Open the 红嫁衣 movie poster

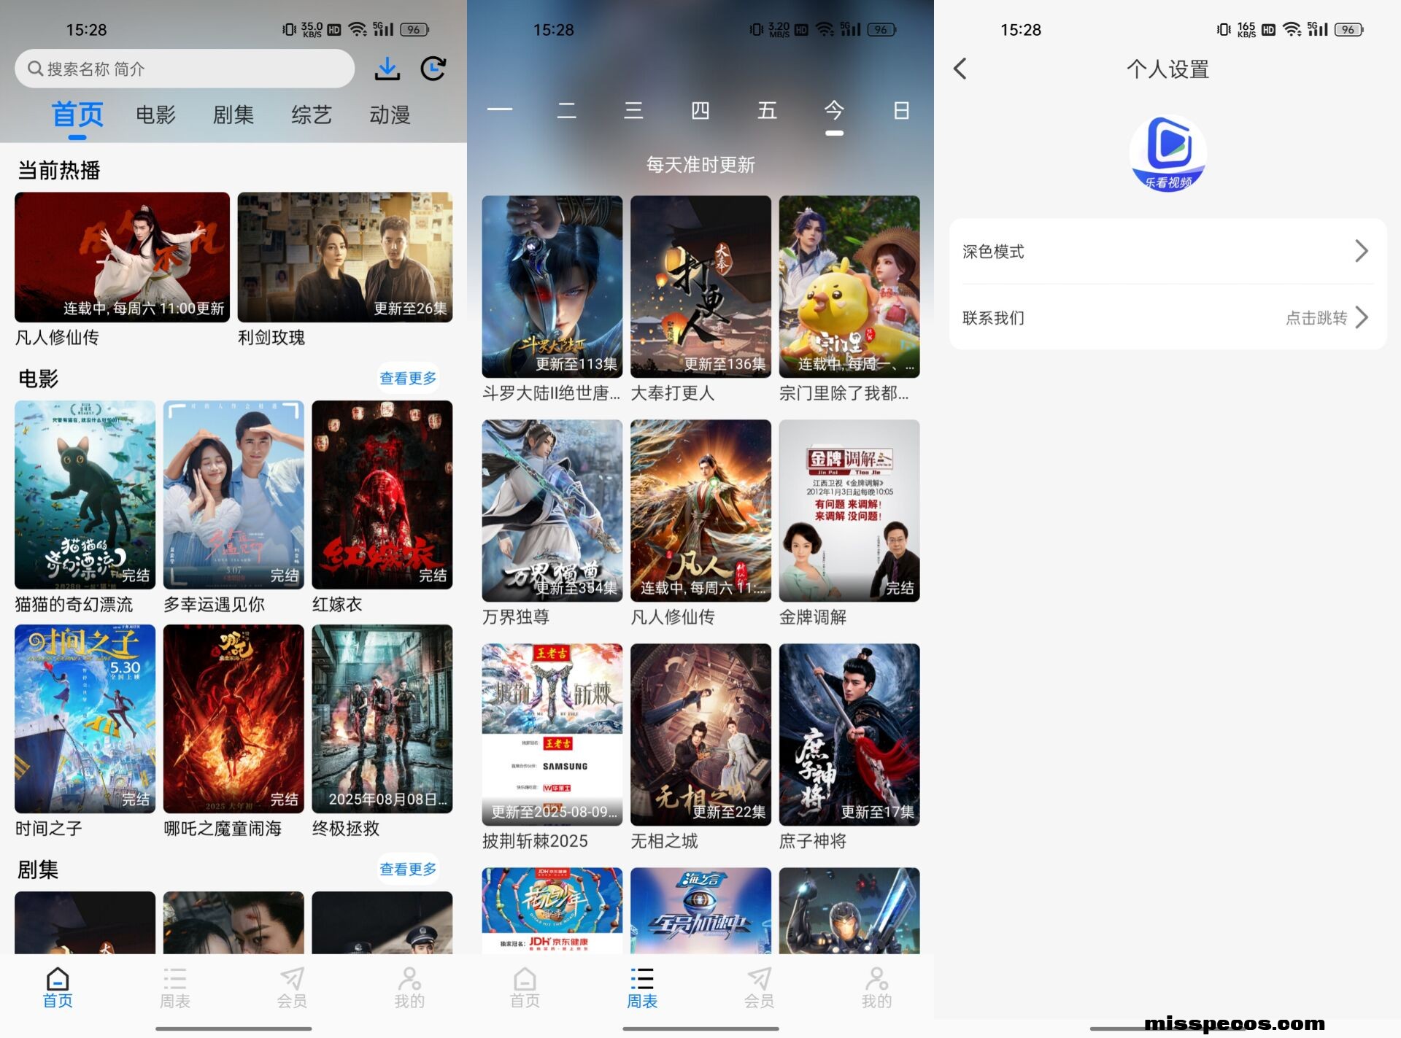pos(382,495)
